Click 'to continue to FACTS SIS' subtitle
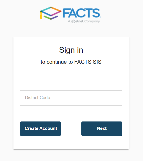 (71, 62)
